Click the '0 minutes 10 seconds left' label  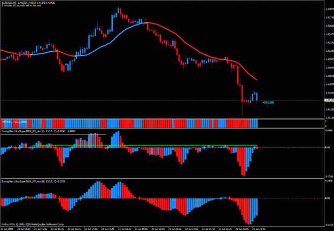[21, 5]
